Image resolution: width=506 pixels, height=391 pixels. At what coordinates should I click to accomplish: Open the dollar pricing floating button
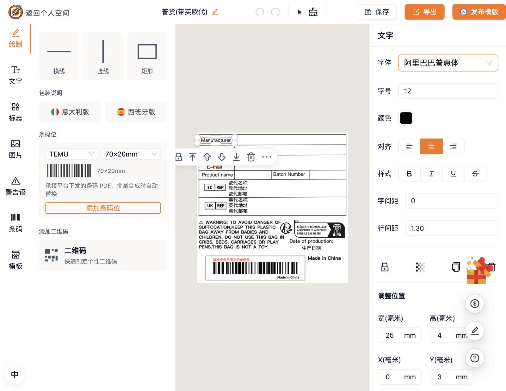click(x=475, y=304)
